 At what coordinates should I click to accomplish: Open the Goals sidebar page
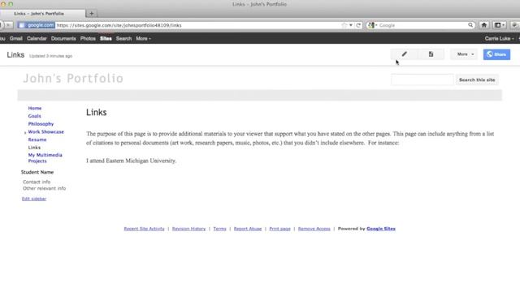tap(34, 116)
